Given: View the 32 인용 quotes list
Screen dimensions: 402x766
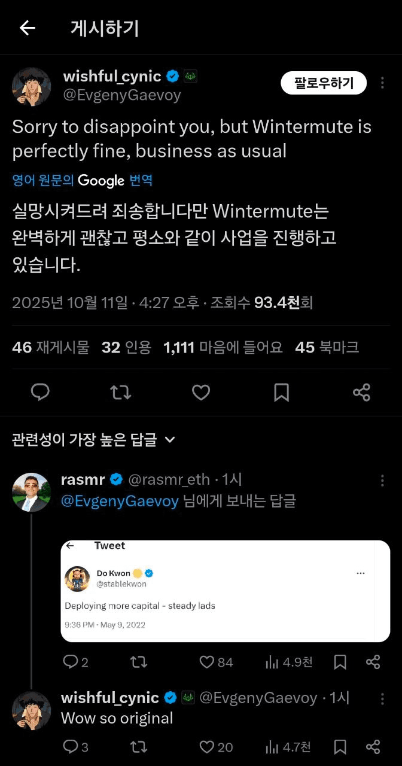Looking at the screenshot, I should (x=126, y=347).
